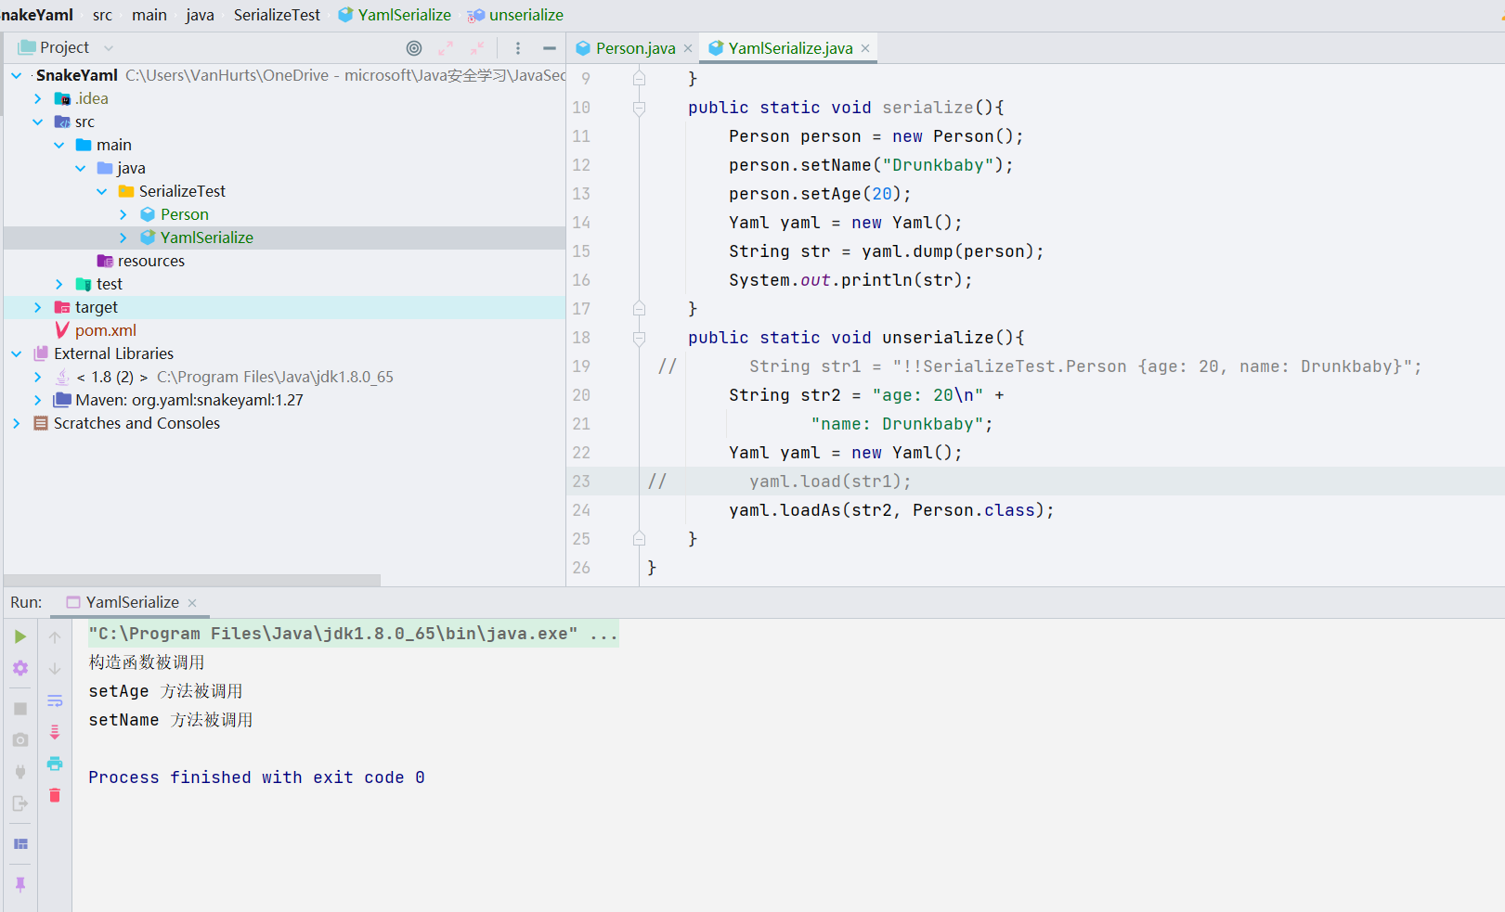
Task: Close the YamlSerialize.java editor tab
Action: (x=865, y=48)
